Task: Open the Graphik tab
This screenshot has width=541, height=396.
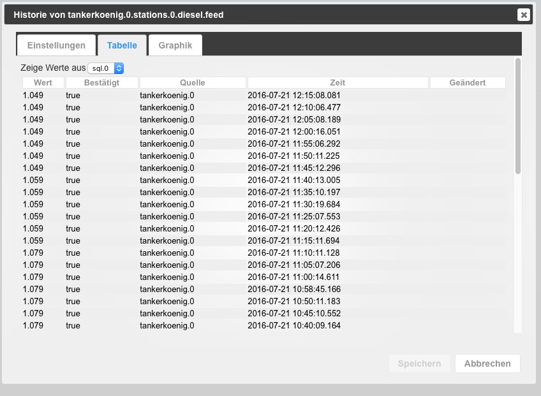Action: 175,45
